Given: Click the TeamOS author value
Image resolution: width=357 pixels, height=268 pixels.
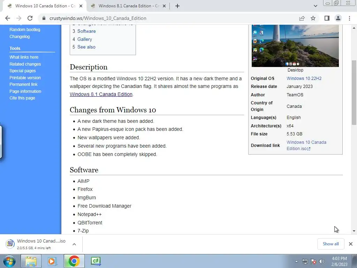Looking at the screenshot, I should 295,95.
